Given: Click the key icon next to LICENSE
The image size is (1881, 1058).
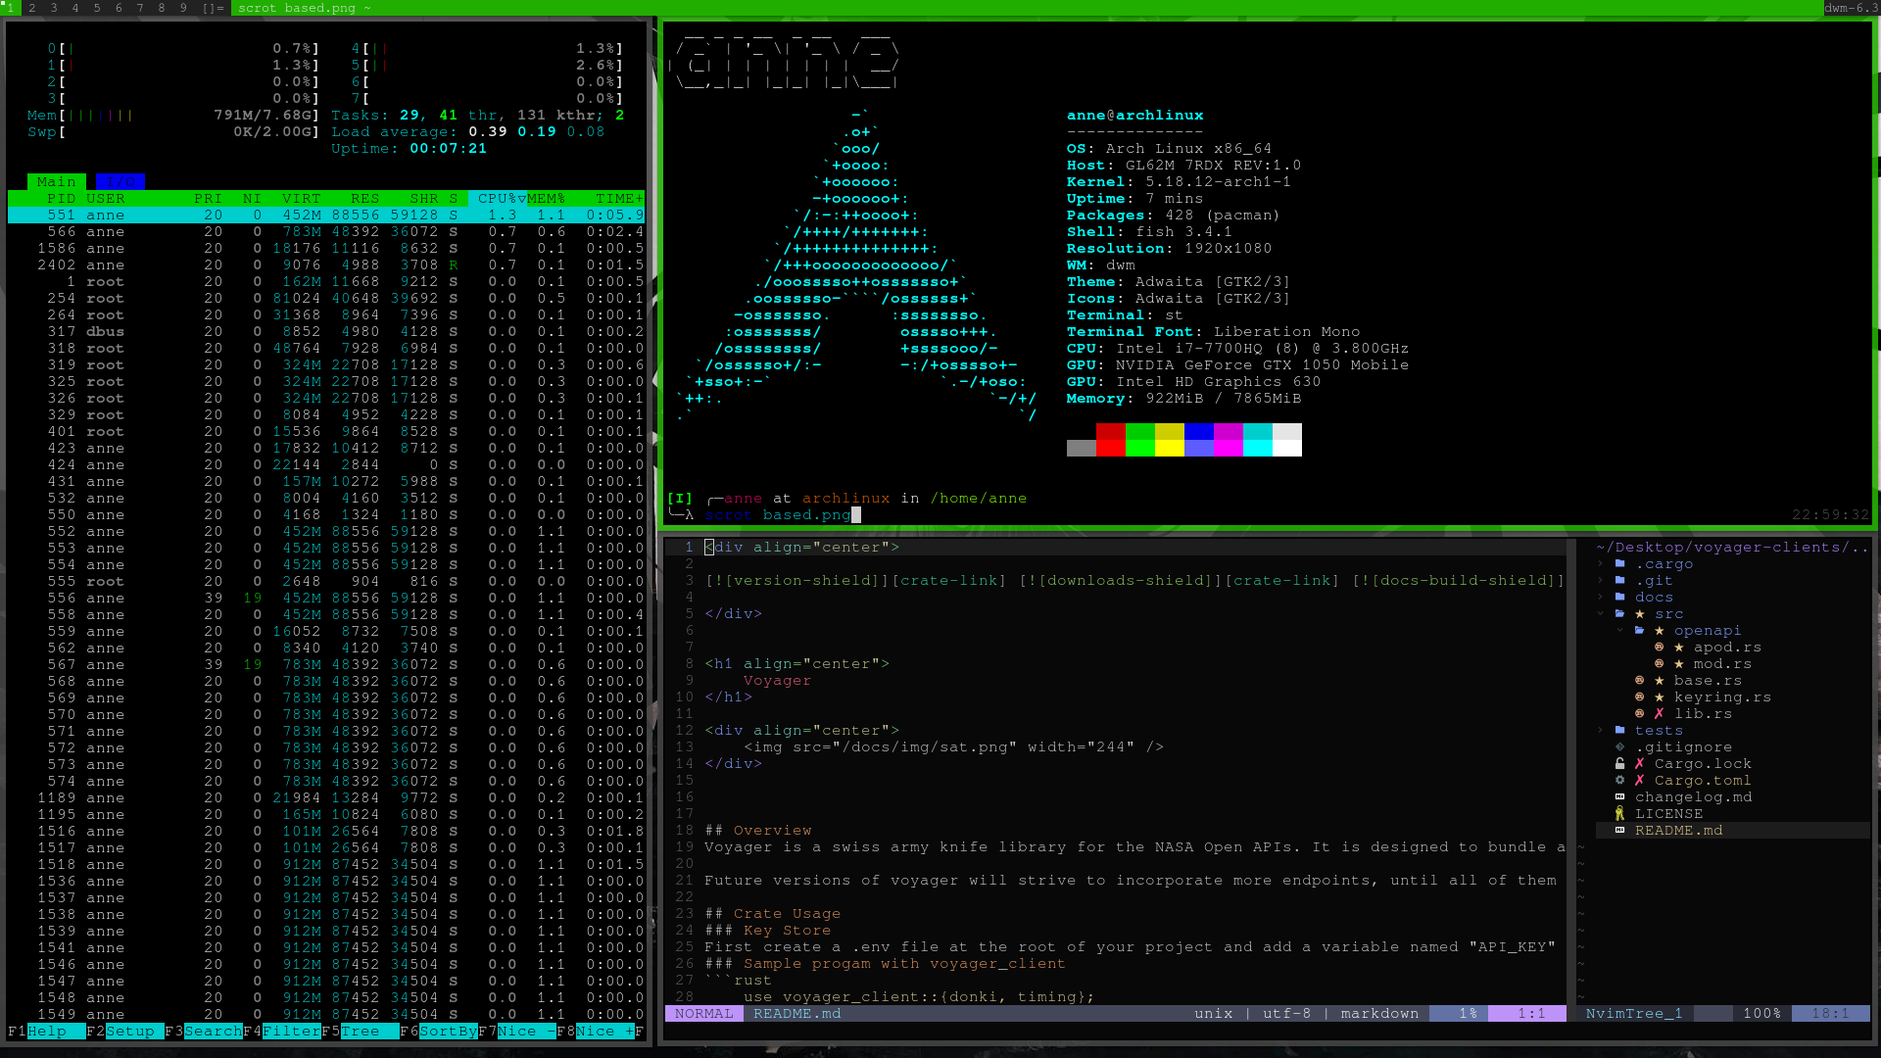Looking at the screenshot, I should coord(1619,814).
